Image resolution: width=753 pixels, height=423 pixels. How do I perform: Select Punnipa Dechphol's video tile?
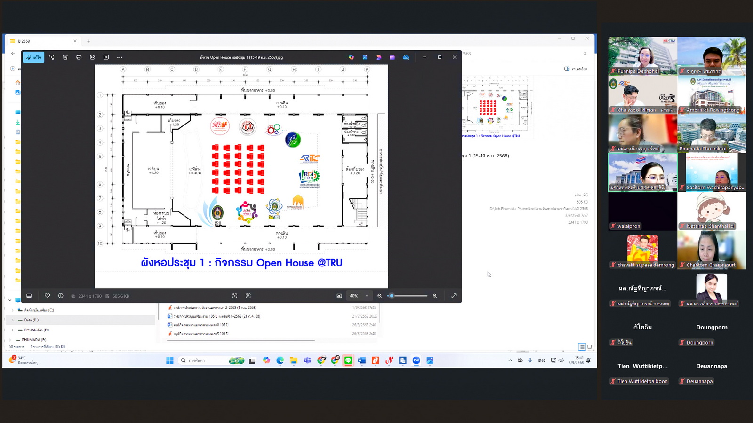tap(642, 56)
